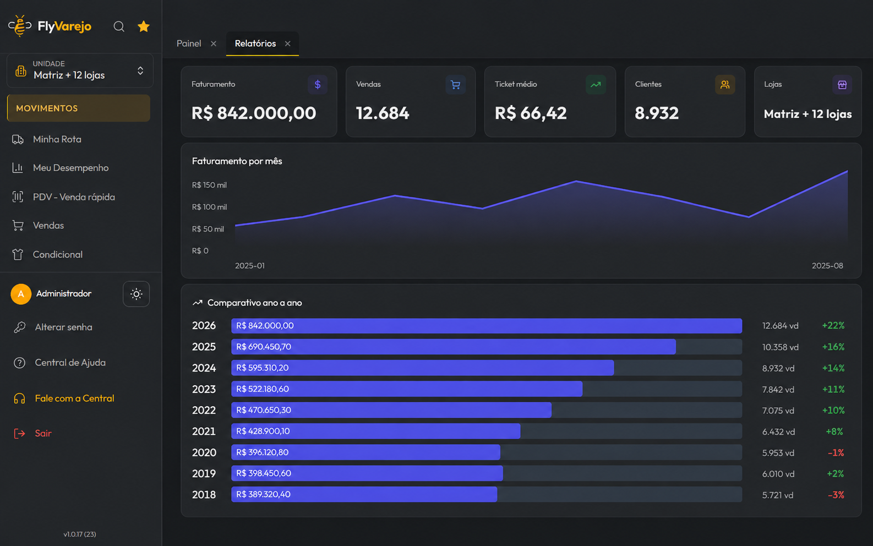
Task: Click the Matriz + 12 lojas unit selector text
Action: click(69, 75)
